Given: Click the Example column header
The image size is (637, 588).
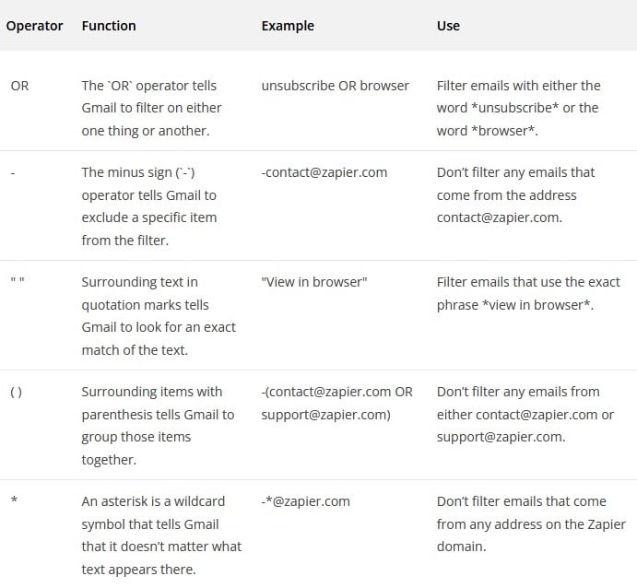Looking at the screenshot, I should [288, 26].
